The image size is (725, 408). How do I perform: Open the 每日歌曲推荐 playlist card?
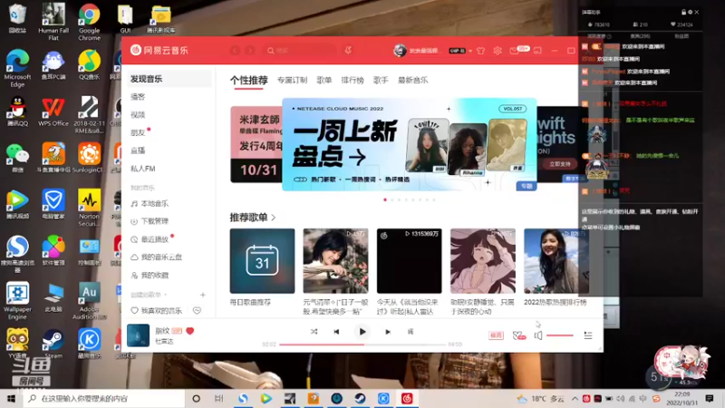(262, 261)
